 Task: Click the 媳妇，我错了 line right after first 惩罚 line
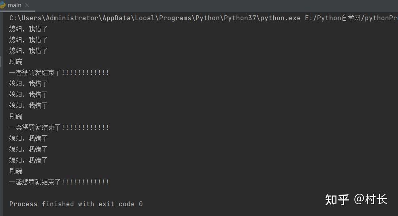28,83
